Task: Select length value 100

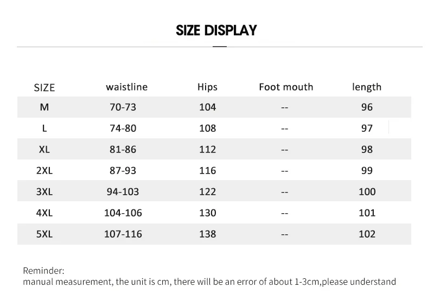Action: tap(367, 191)
